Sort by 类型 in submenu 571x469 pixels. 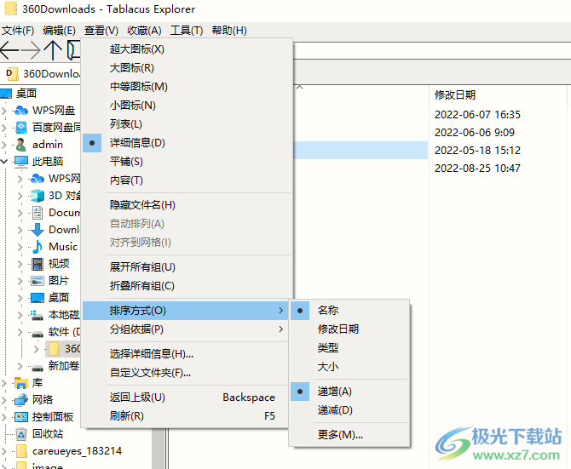click(349, 348)
